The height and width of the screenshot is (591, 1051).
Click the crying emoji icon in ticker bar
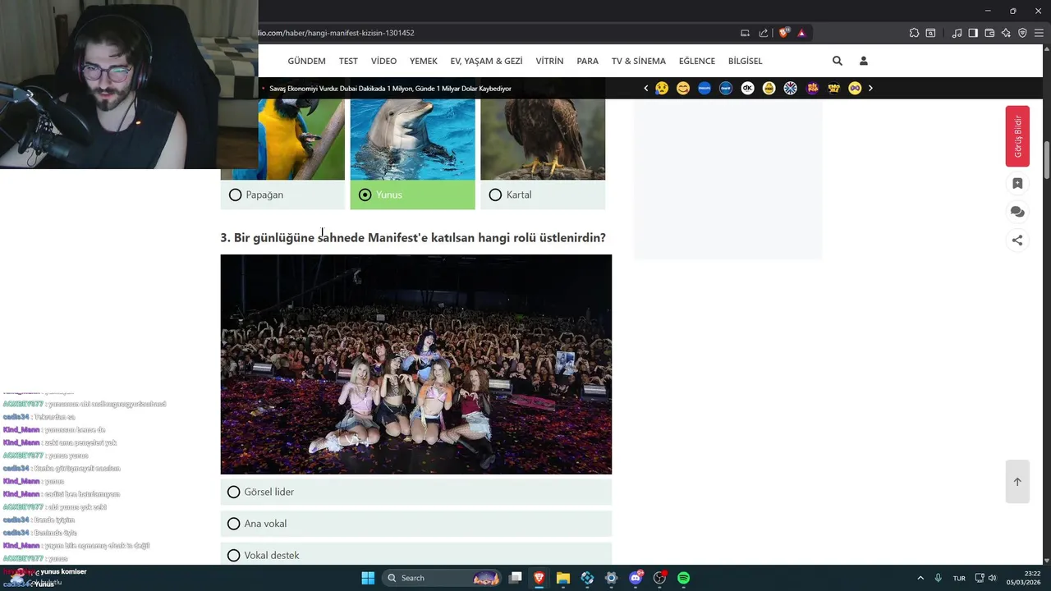662,88
